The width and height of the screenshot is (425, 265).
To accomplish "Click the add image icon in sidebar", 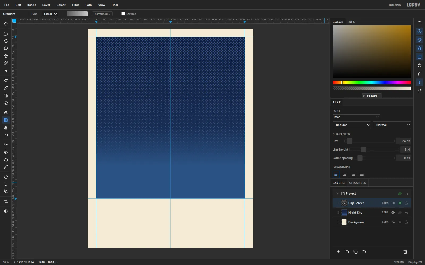I will 419,91.
